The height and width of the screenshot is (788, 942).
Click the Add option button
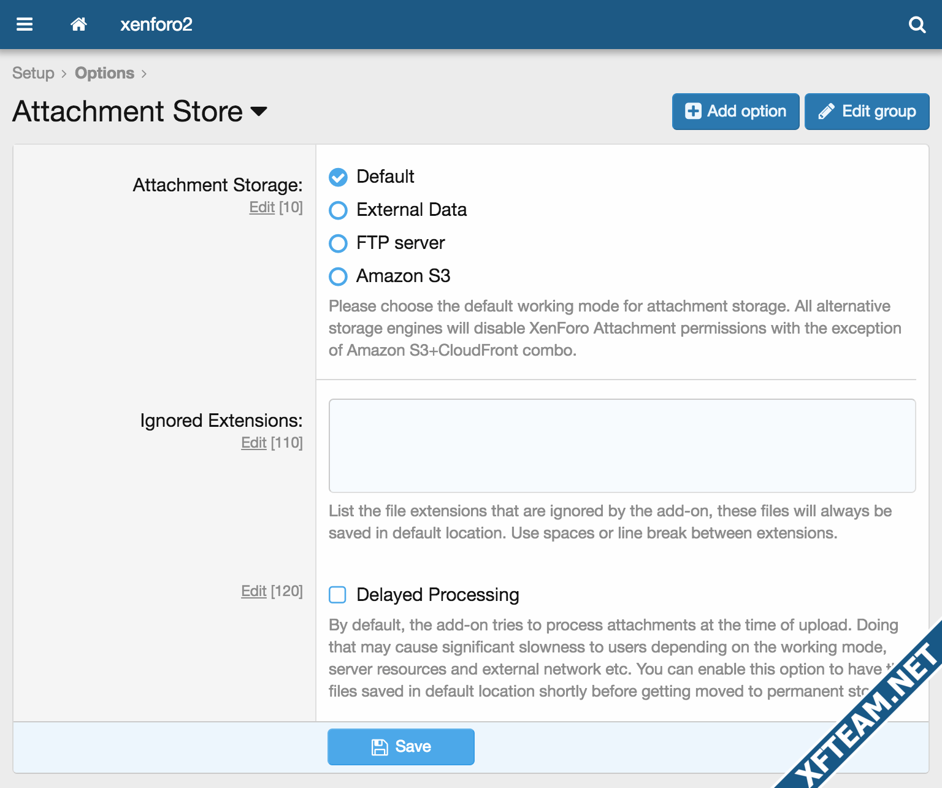pyautogui.click(x=735, y=112)
